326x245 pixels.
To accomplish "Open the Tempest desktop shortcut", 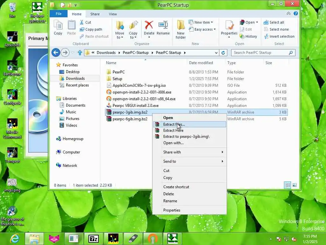I will tap(12, 155).
